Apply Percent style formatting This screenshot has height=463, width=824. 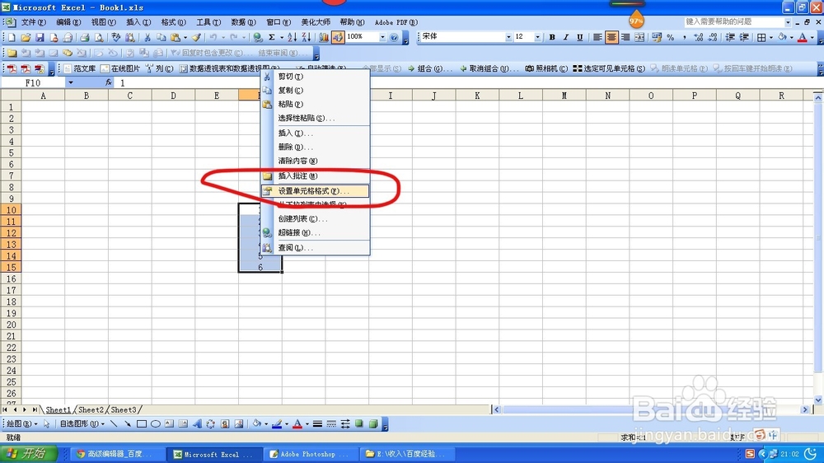[671, 37]
